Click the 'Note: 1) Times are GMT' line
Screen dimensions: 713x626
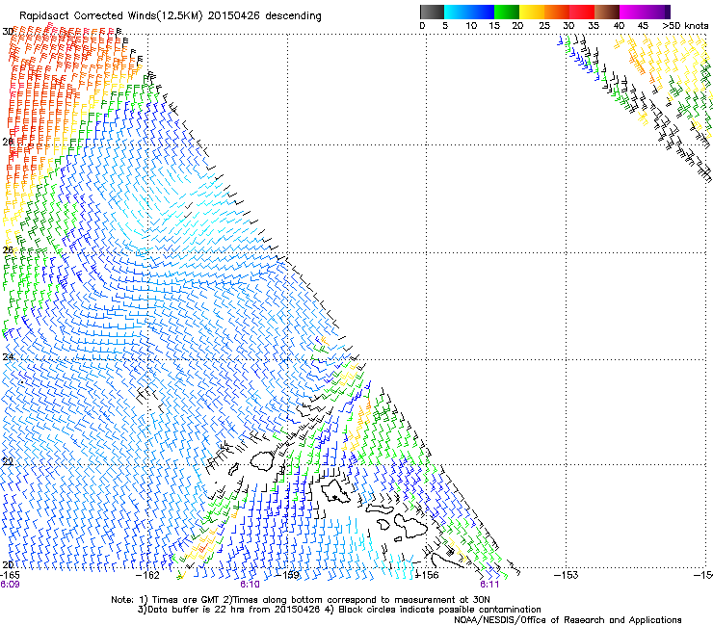point(300,600)
